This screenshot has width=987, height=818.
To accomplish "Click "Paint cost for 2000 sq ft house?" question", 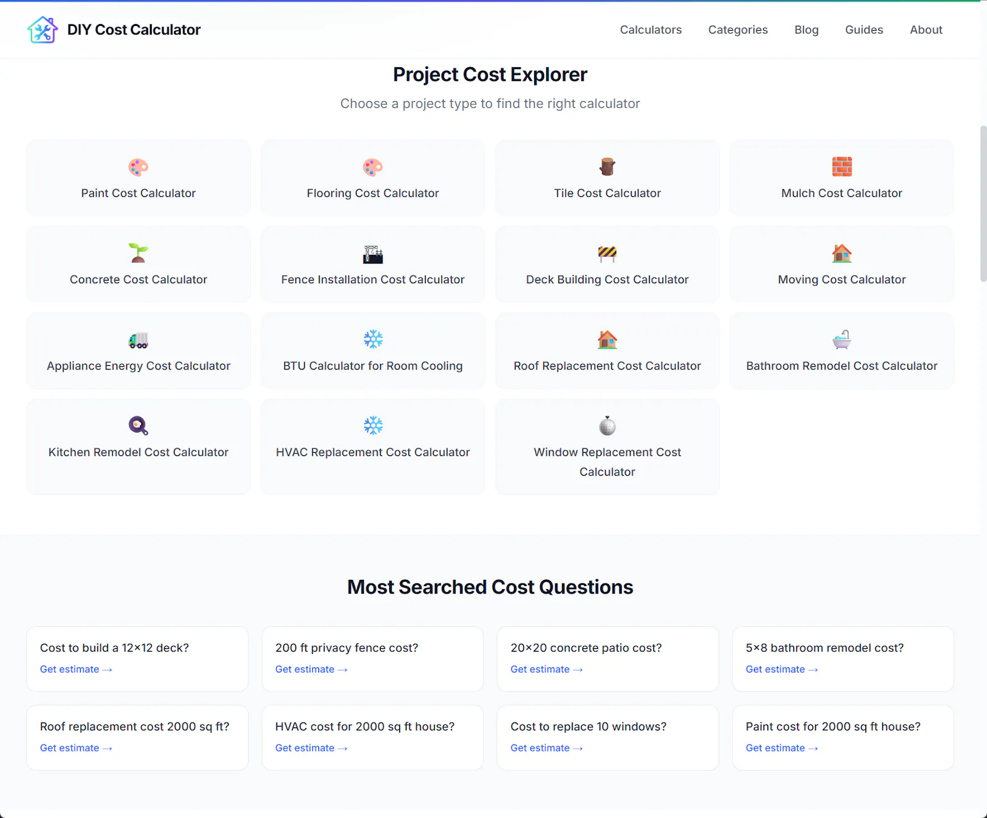I will pyautogui.click(x=833, y=727).
